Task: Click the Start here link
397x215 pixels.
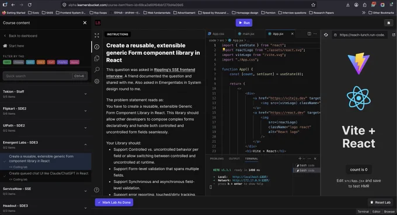Action: 16,45
